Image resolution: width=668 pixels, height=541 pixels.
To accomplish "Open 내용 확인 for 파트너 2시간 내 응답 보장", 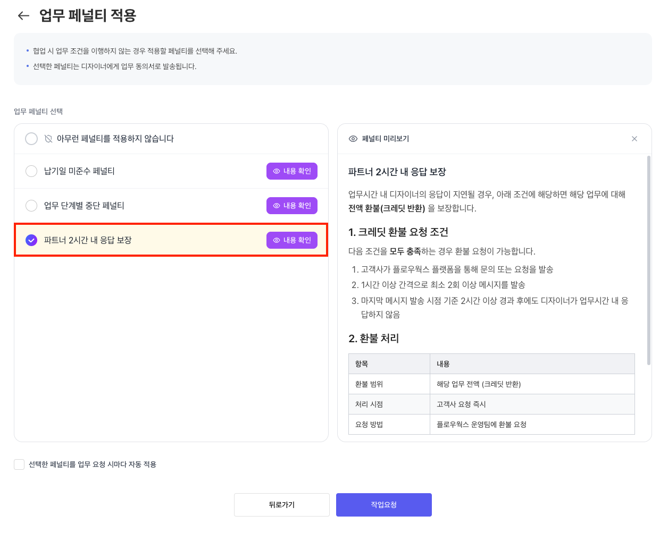I will click(292, 240).
